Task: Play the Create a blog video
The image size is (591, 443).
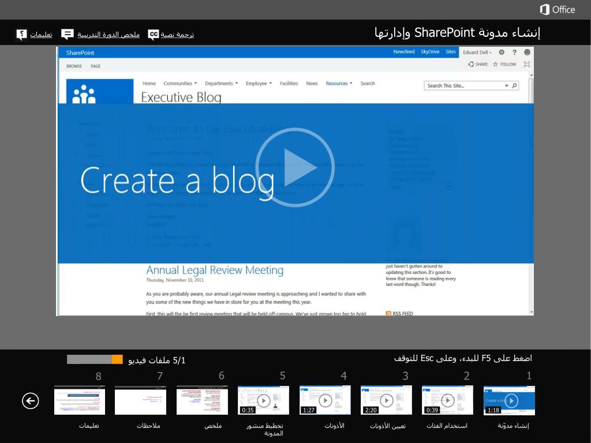Action: click(x=295, y=167)
